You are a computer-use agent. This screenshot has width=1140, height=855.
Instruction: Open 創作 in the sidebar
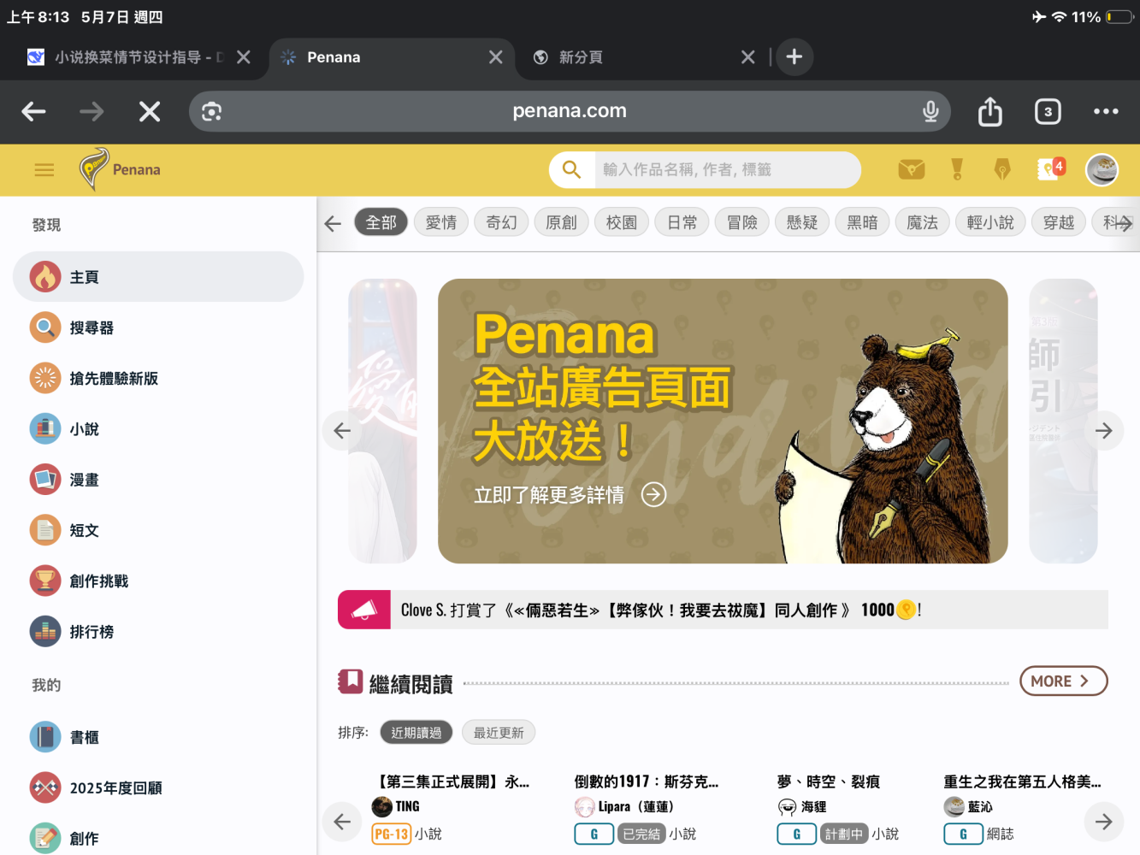(158, 838)
